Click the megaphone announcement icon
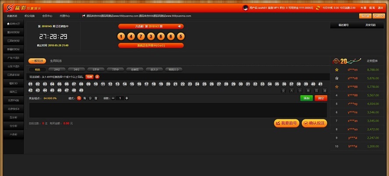 (83, 16)
